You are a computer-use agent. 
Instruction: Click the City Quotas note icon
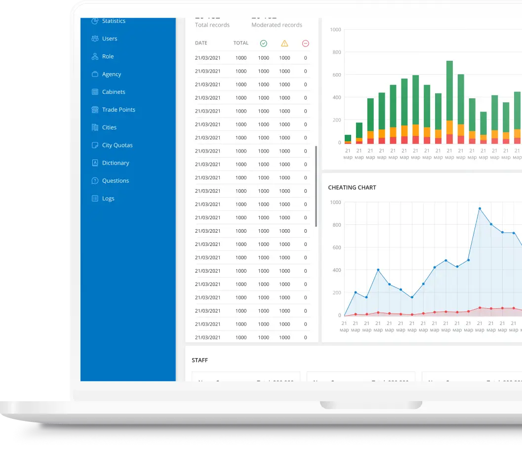pos(95,145)
